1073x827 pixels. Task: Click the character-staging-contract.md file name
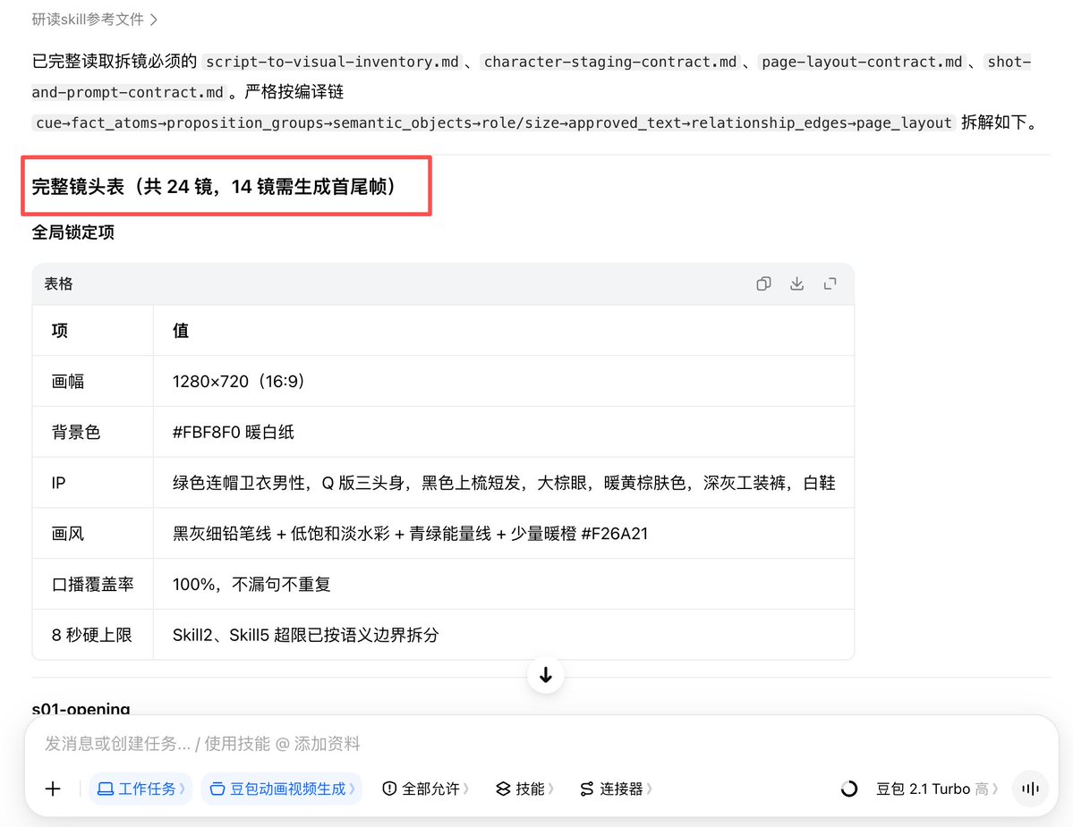[610, 62]
